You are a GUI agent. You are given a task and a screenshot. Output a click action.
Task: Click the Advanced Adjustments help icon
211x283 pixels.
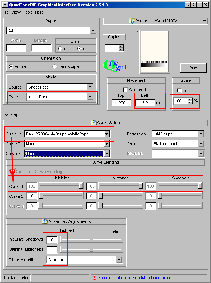[x=45, y=221]
